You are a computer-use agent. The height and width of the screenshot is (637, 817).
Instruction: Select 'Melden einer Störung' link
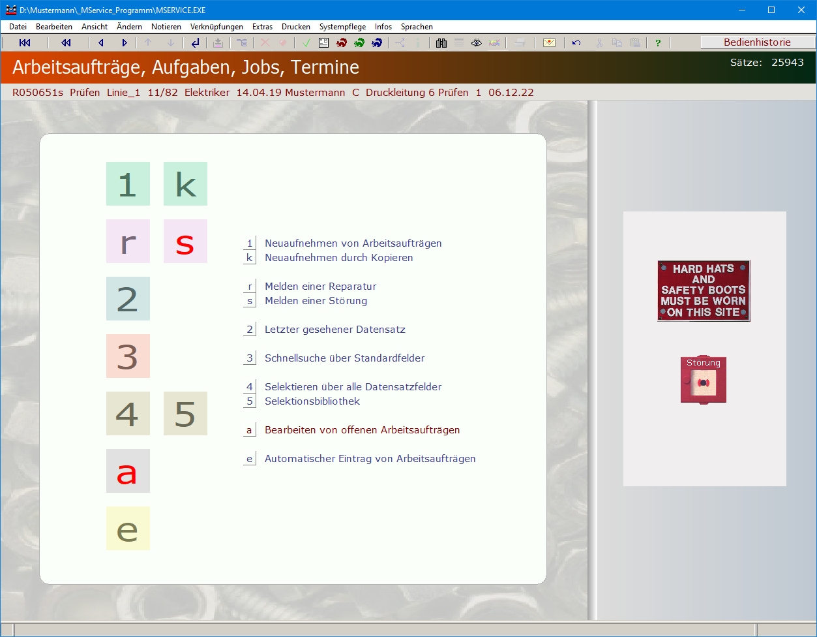pyautogui.click(x=316, y=301)
